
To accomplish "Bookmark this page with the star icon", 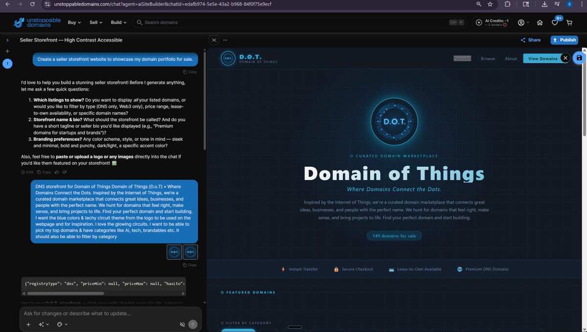I will pyautogui.click(x=490, y=4).
